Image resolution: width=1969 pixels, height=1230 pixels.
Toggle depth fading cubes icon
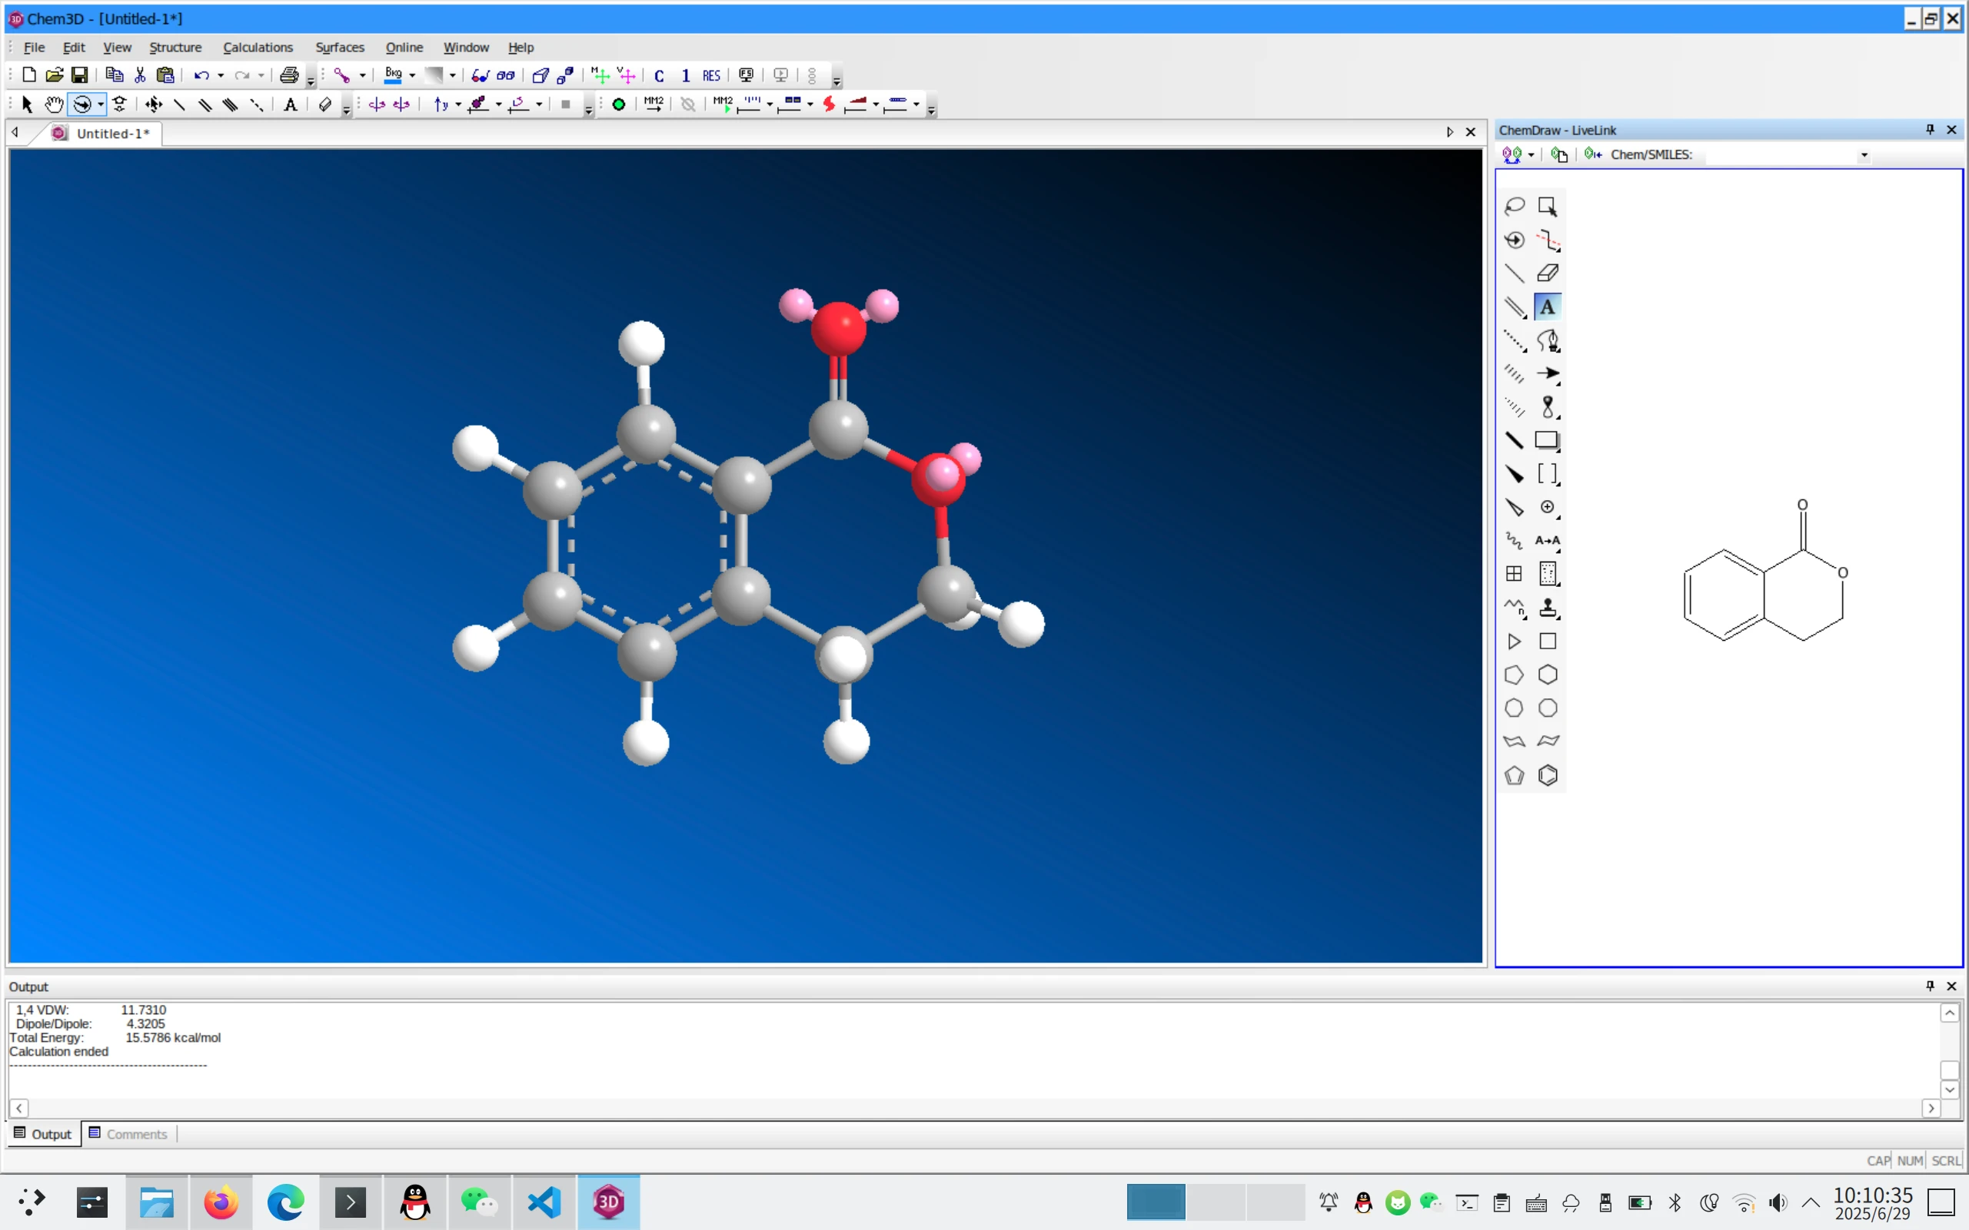pos(566,75)
